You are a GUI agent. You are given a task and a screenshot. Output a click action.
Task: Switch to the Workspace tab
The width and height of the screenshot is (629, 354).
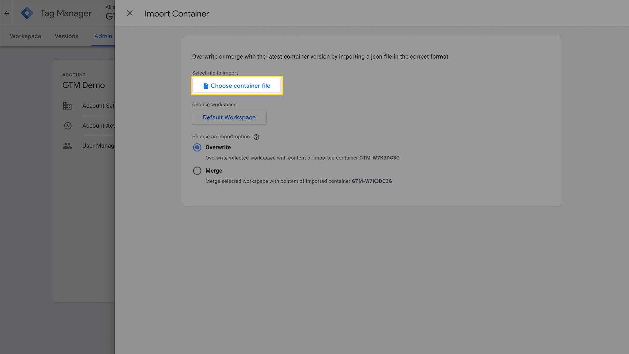coord(25,36)
